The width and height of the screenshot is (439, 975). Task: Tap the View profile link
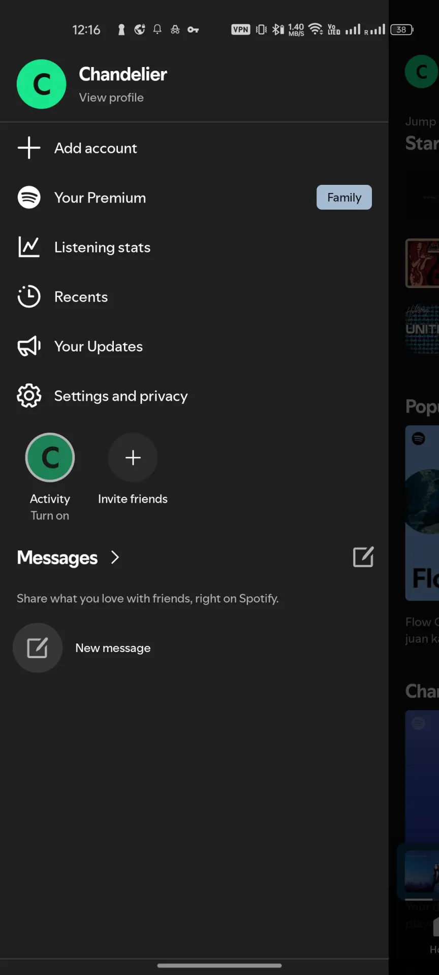[x=111, y=97]
